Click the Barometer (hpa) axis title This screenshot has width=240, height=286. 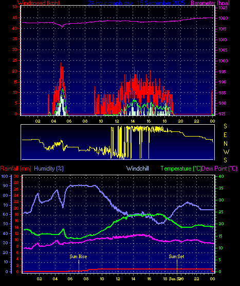(210, 3)
